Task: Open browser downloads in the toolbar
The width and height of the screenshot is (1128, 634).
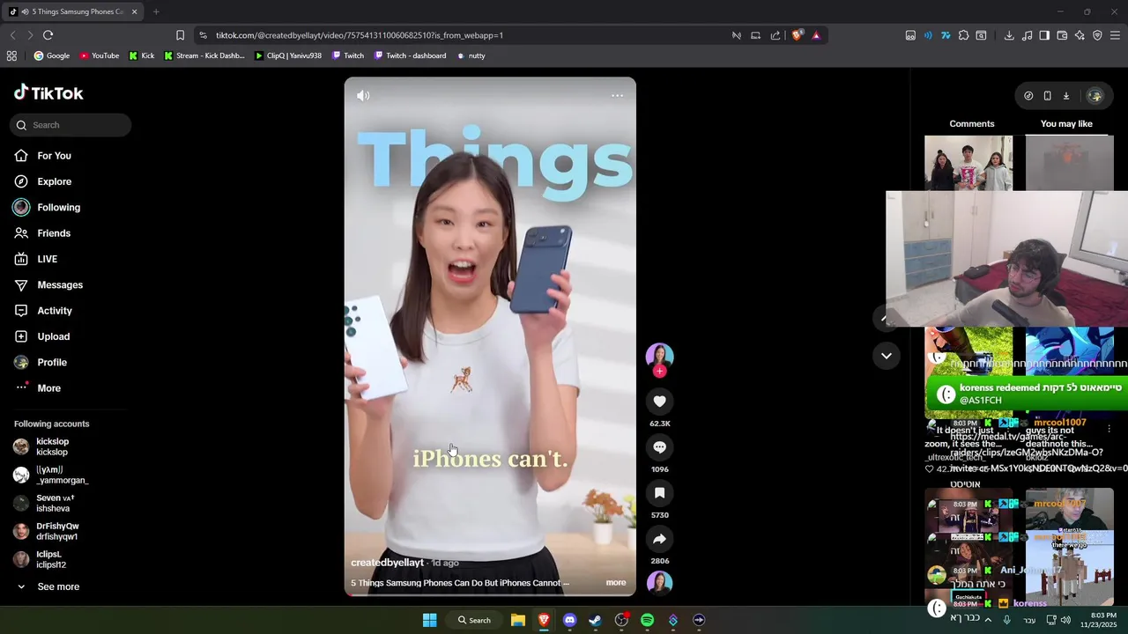Action: pos(1009,35)
